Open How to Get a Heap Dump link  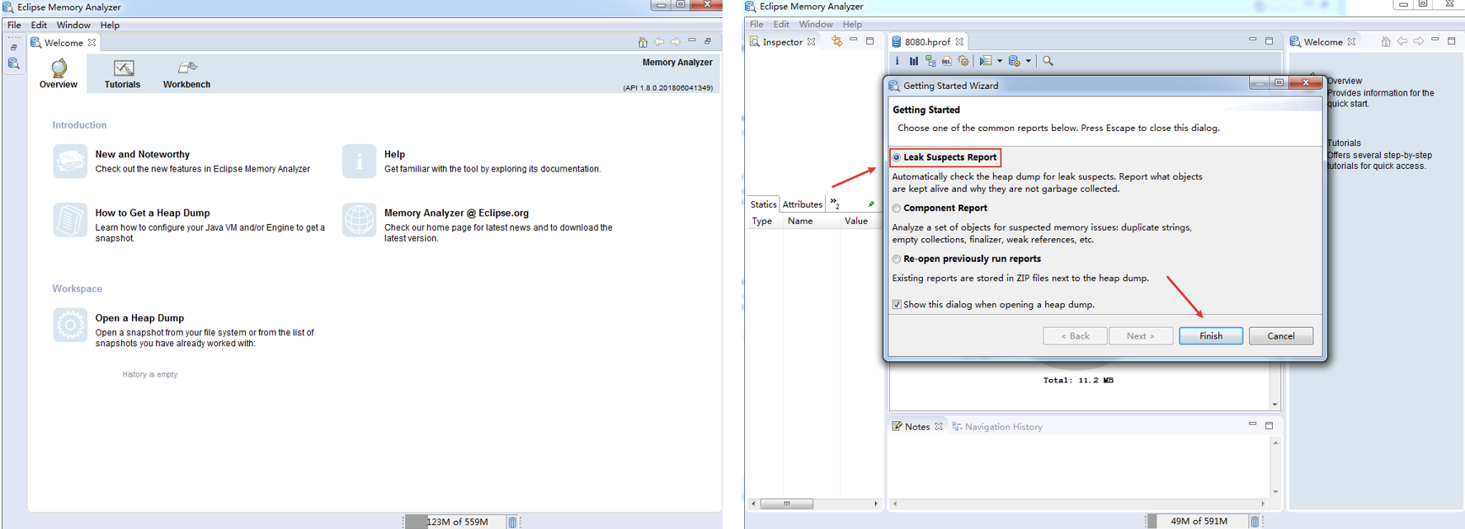click(153, 213)
